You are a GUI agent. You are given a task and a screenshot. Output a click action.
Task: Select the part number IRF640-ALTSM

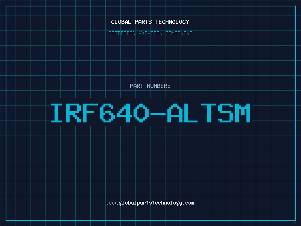point(150,113)
